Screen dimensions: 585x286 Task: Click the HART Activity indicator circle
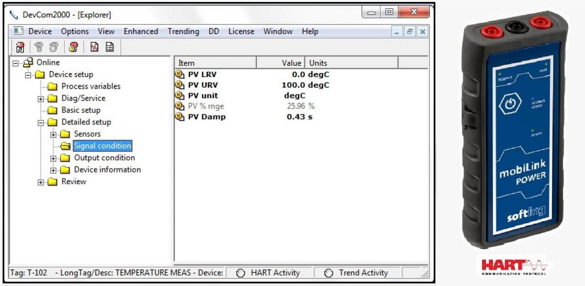click(x=240, y=273)
